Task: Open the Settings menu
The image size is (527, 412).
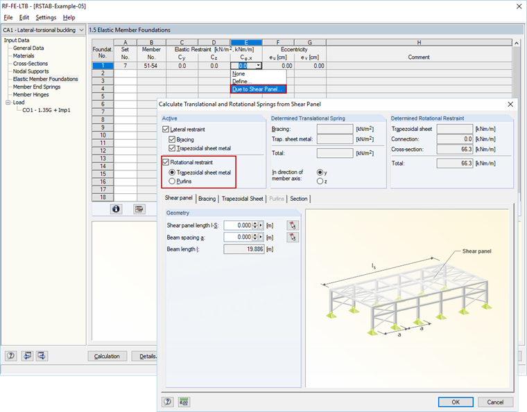Action: [x=46, y=17]
